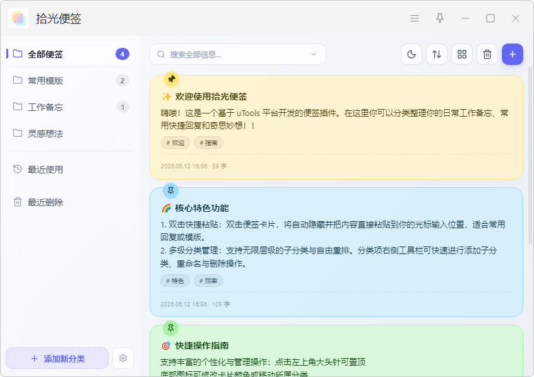Toggle dark mode with the moon icon
This screenshot has height=377, width=534.
(x=412, y=54)
